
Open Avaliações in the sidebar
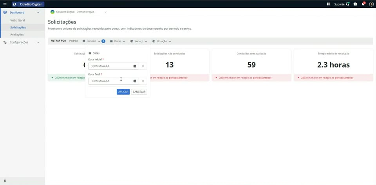pos(17,34)
